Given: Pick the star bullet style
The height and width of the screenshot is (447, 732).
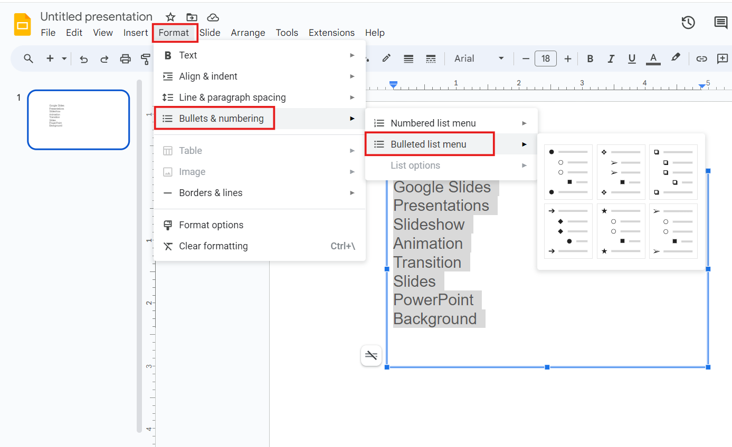Looking at the screenshot, I should [621, 231].
